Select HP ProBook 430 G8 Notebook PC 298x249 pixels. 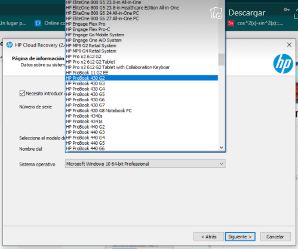point(142,111)
